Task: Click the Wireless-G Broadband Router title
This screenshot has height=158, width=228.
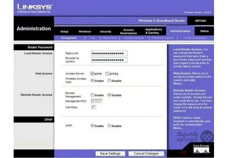Action: 162,21
